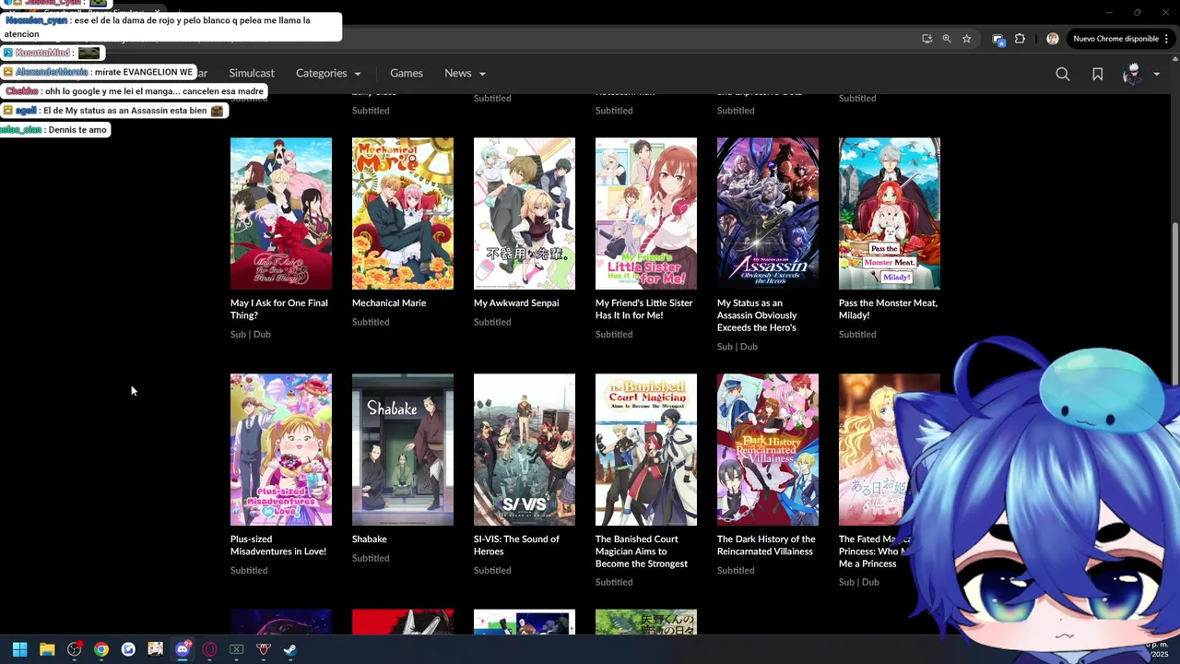The image size is (1180, 664).
Task: Open the blue circular G taskbar app
Action: click(128, 649)
